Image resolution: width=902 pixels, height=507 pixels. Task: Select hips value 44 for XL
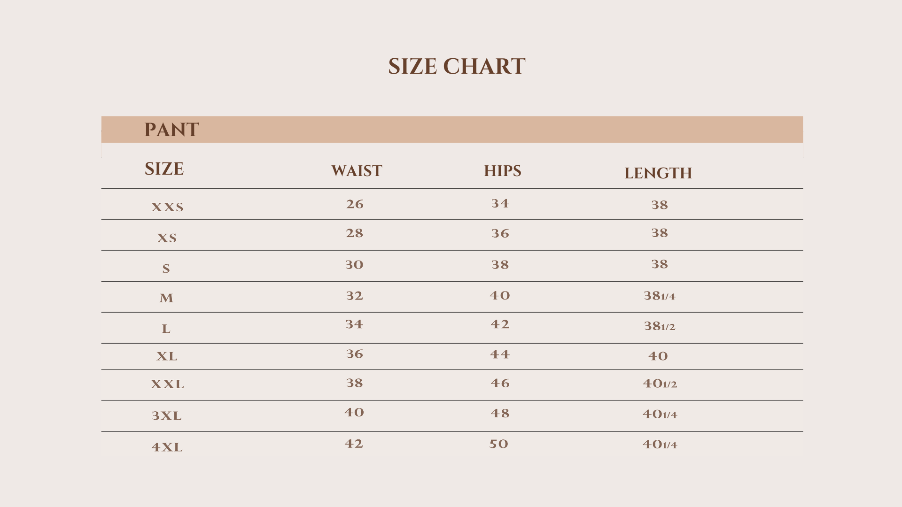pos(499,354)
